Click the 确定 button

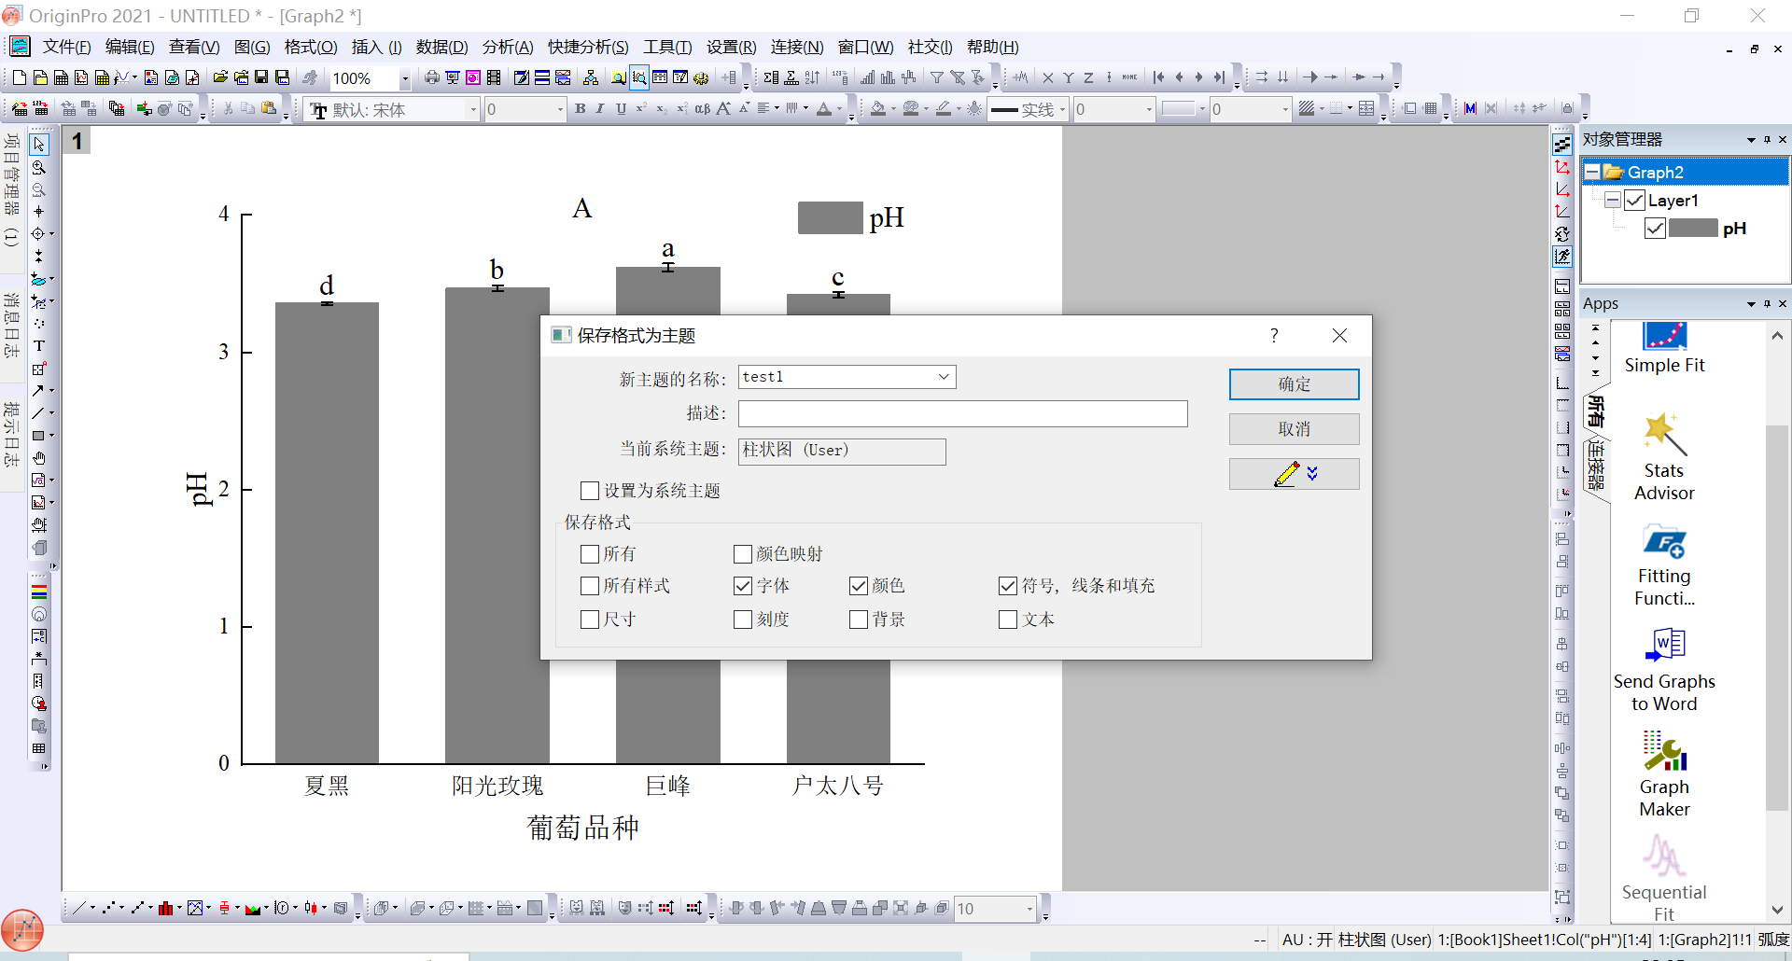tap(1294, 384)
